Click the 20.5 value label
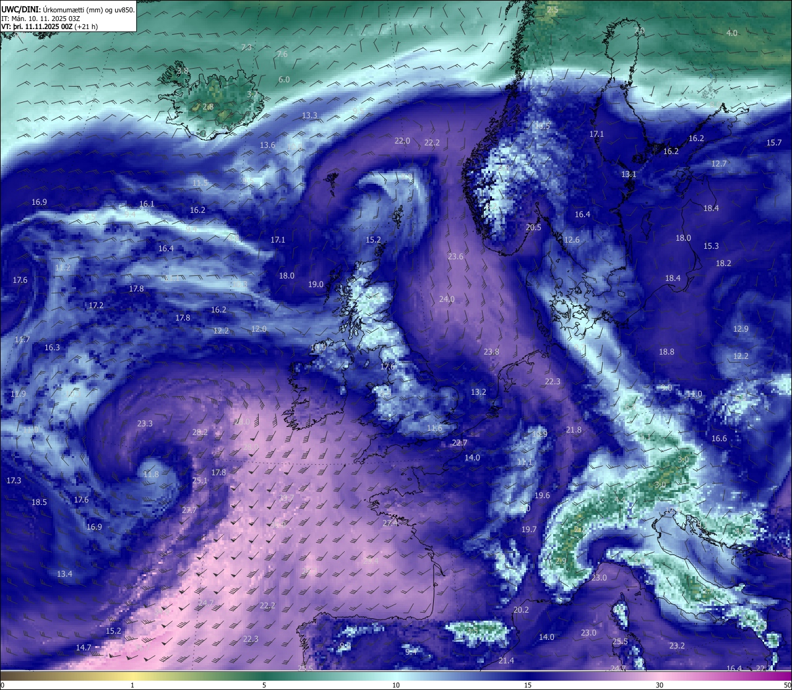This screenshot has width=792, height=690. 533,227
